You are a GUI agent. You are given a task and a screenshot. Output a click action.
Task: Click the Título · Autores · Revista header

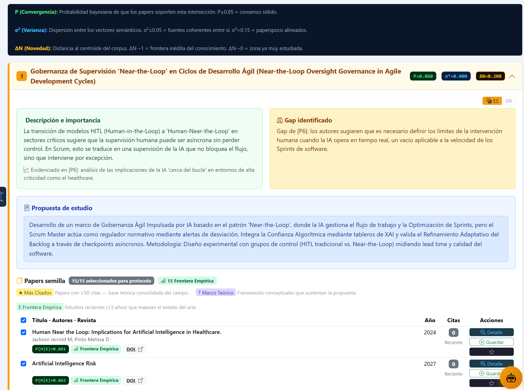[64, 320]
